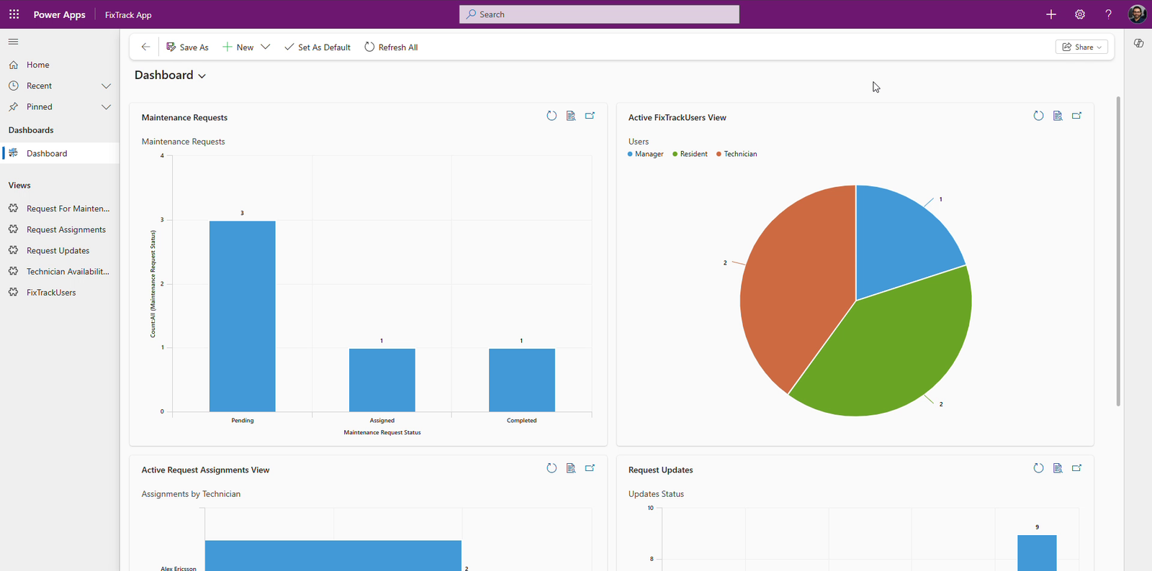Open the New button dropdown arrow
The height and width of the screenshot is (571, 1152).
[265, 47]
